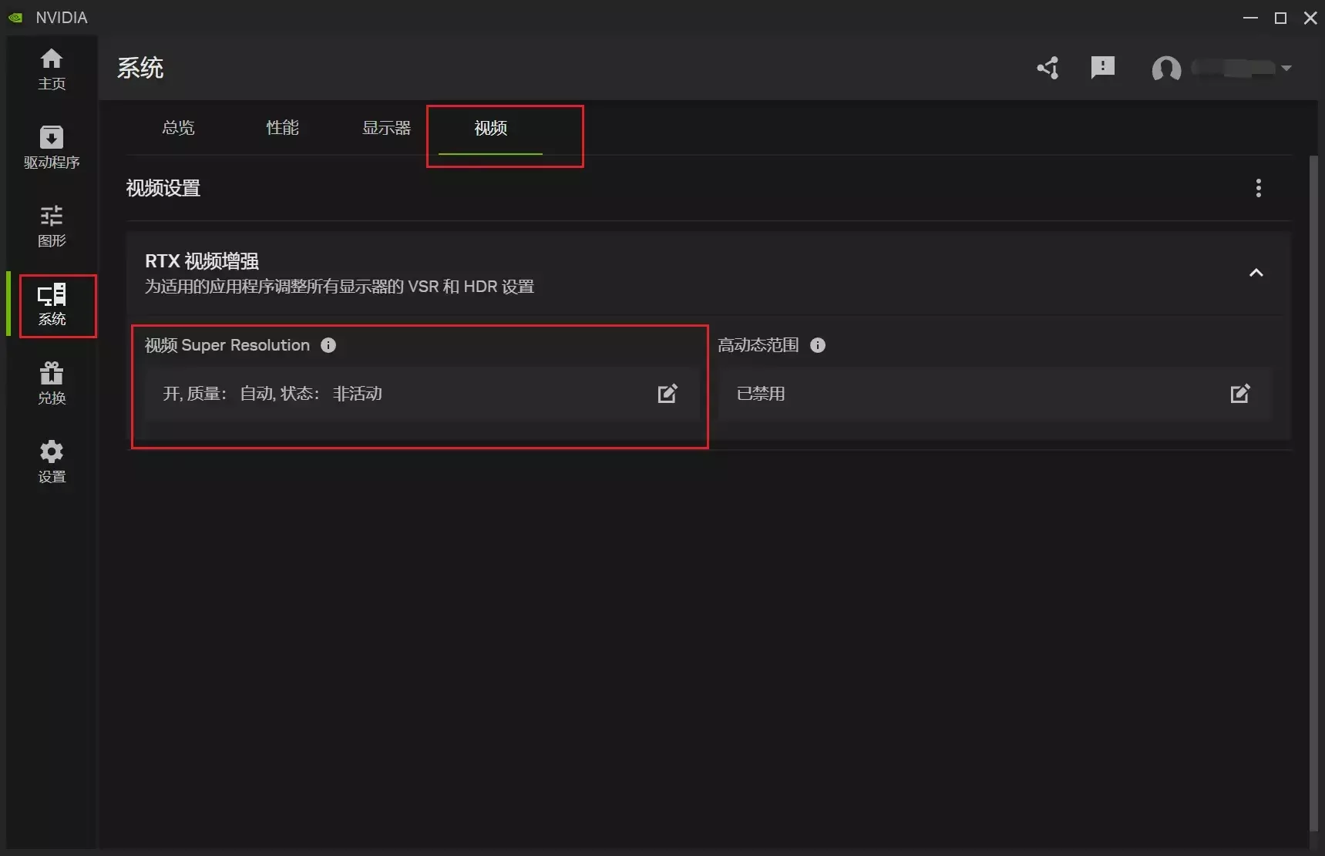This screenshot has height=856, width=1325.
Task: Open 设置 settings in sidebar
Action: [x=52, y=462]
